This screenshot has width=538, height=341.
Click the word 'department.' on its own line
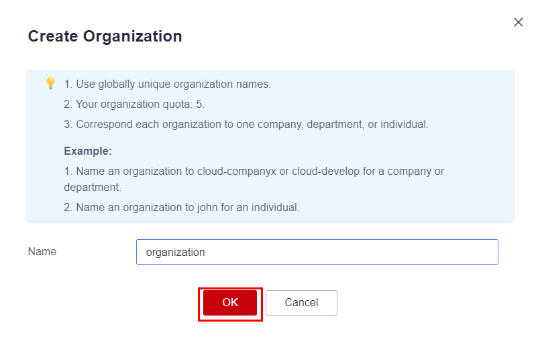93,188
